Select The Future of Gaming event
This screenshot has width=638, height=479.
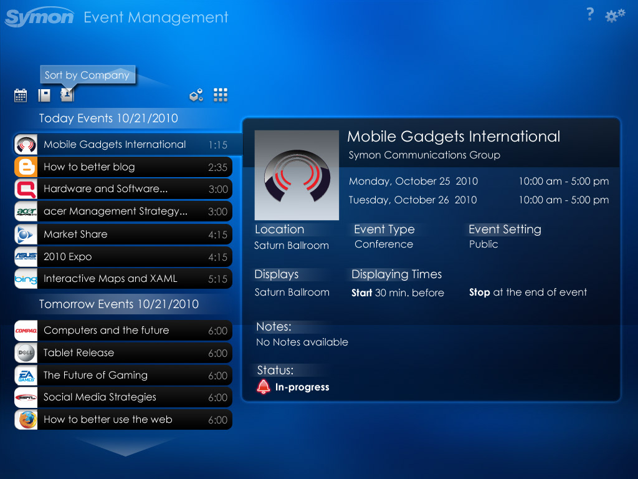coord(123,375)
